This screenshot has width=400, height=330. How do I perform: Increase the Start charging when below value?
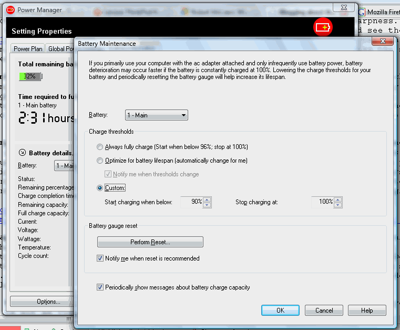[207, 200]
